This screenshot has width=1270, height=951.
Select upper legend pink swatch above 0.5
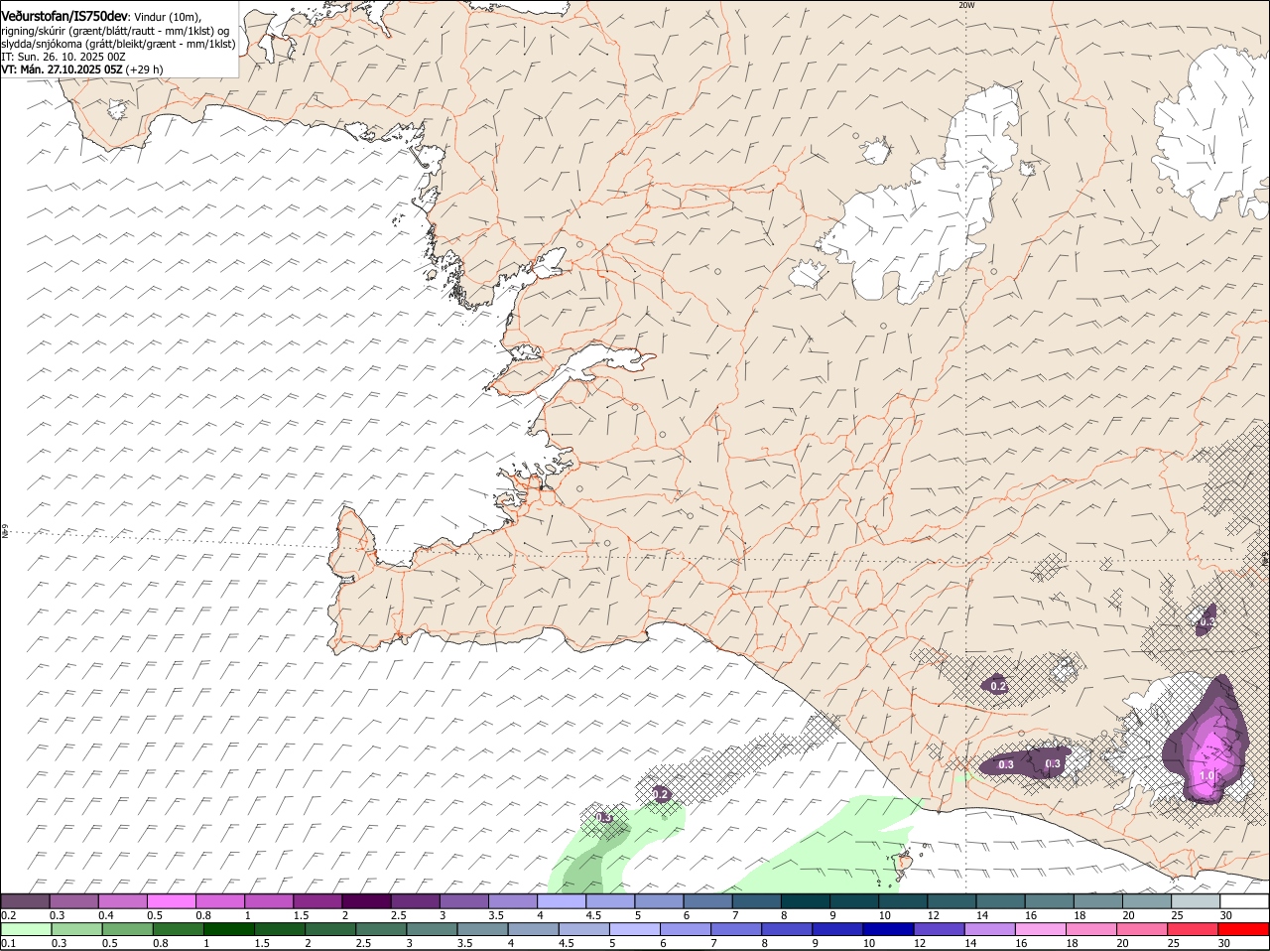[x=171, y=901]
